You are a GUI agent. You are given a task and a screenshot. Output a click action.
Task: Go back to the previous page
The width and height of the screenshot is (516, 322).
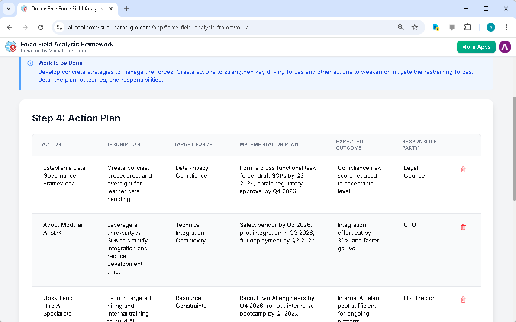(10, 27)
